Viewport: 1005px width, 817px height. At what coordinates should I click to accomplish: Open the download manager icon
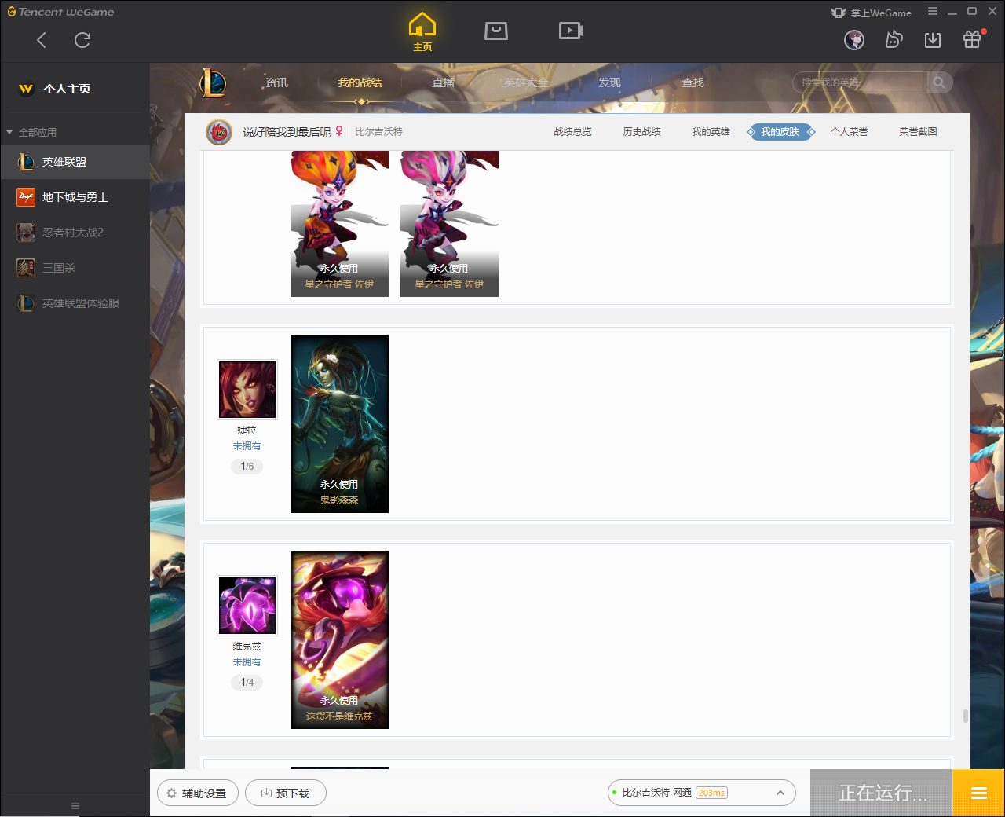(933, 39)
